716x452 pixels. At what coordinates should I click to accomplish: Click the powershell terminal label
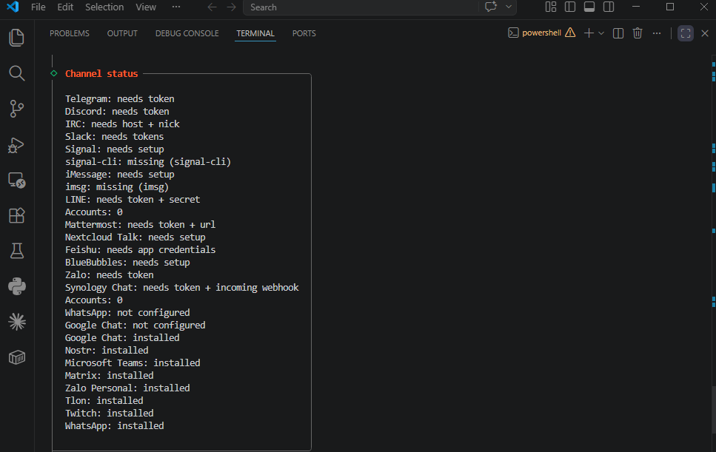coord(541,33)
